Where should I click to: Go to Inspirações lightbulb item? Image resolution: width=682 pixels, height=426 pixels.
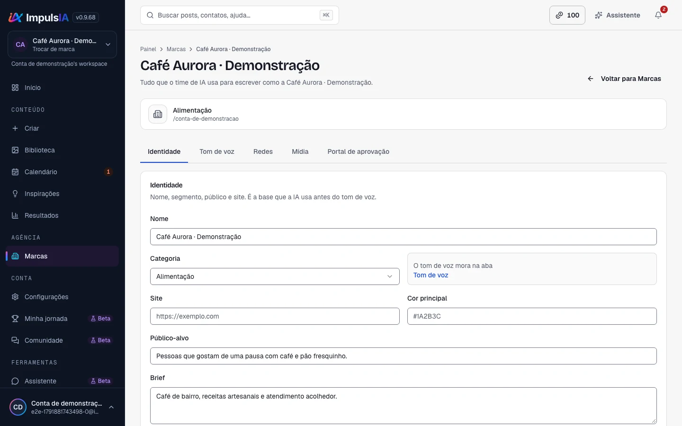[x=62, y=194]
